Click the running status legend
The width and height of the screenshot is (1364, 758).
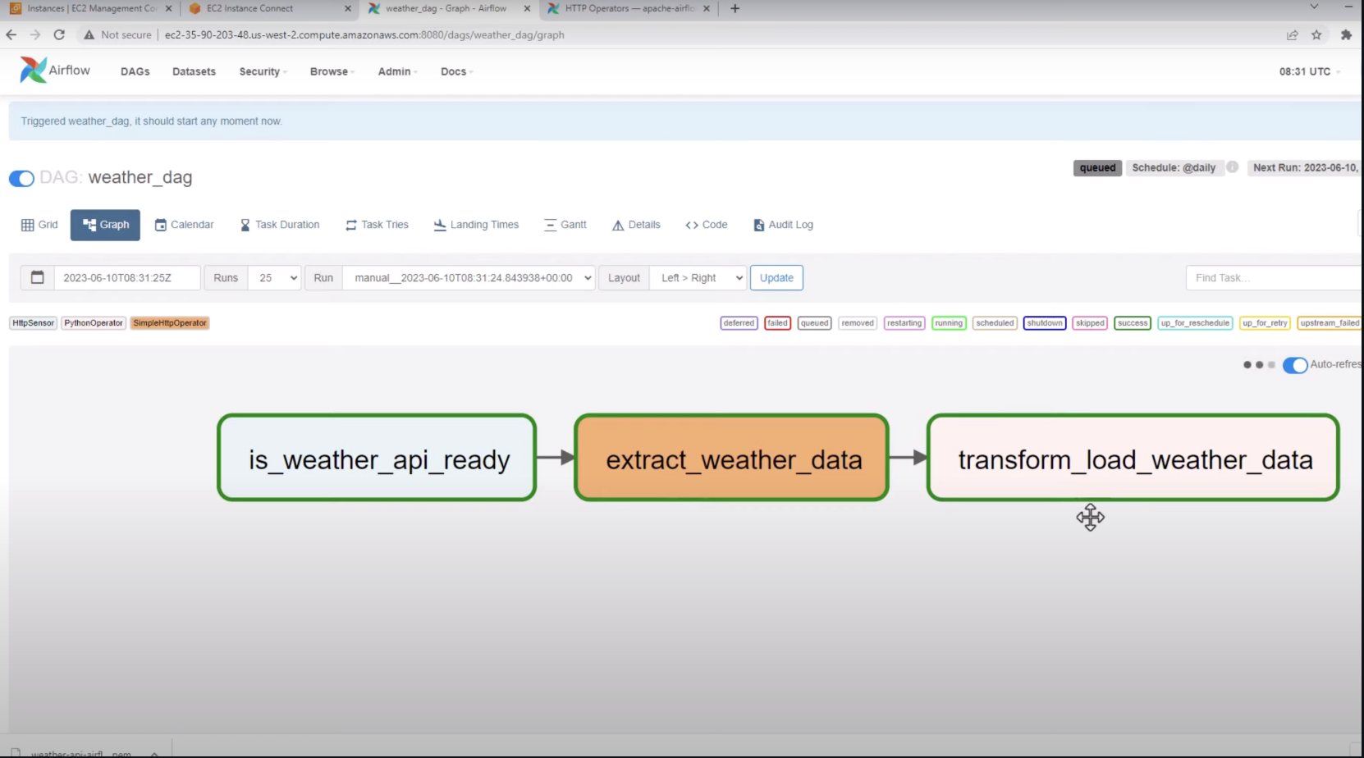coord(949,323)
